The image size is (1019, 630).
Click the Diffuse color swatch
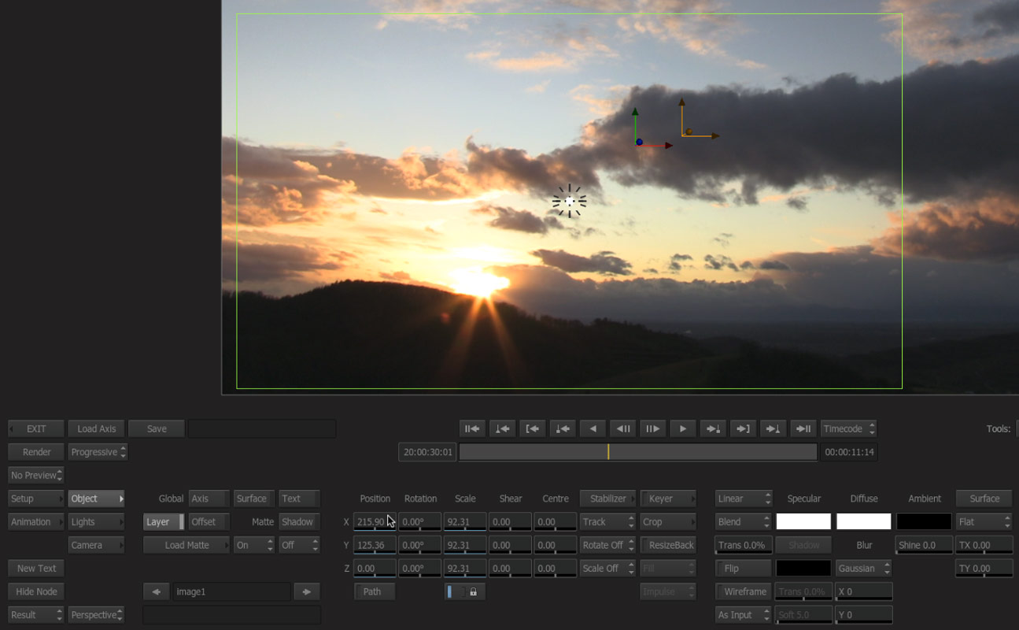pos(863,521)
